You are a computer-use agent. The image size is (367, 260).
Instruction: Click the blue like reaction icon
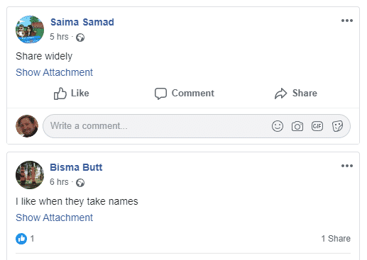click(21, 239)
